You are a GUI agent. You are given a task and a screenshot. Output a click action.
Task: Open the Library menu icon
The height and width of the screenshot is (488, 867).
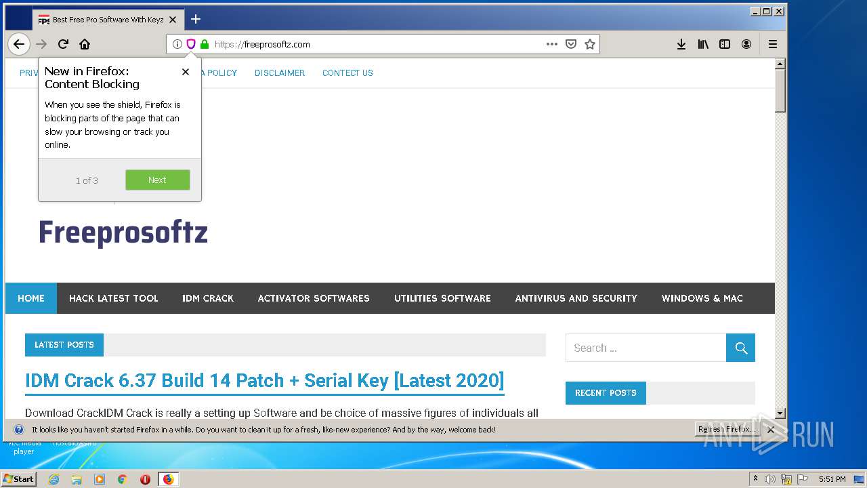click(703, 44)
